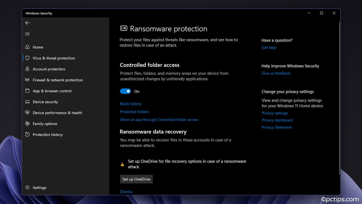This screenshot has width=362, height=204.
Task: Open the Privacy Statement link
Action: point(277,127)
